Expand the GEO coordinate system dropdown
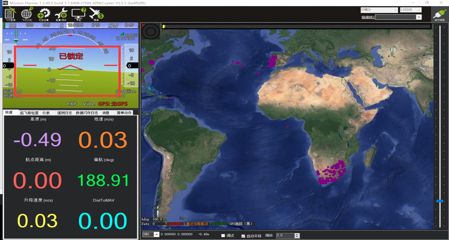 (x=151, y=234)
